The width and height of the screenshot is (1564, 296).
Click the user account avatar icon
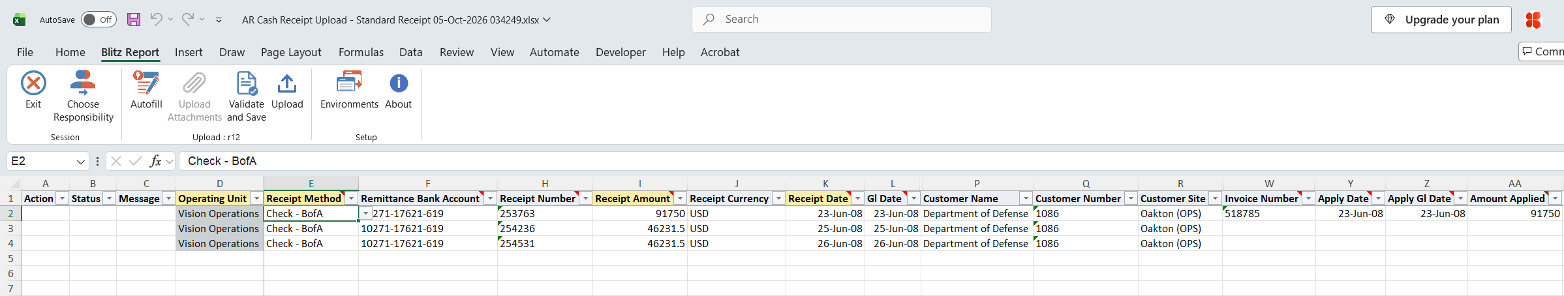[x=1533, y=20]
